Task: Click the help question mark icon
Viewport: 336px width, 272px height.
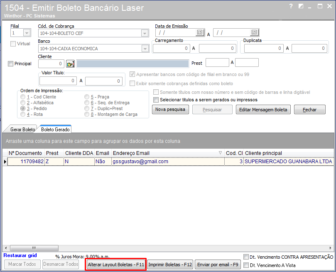Action: [291, 6]
